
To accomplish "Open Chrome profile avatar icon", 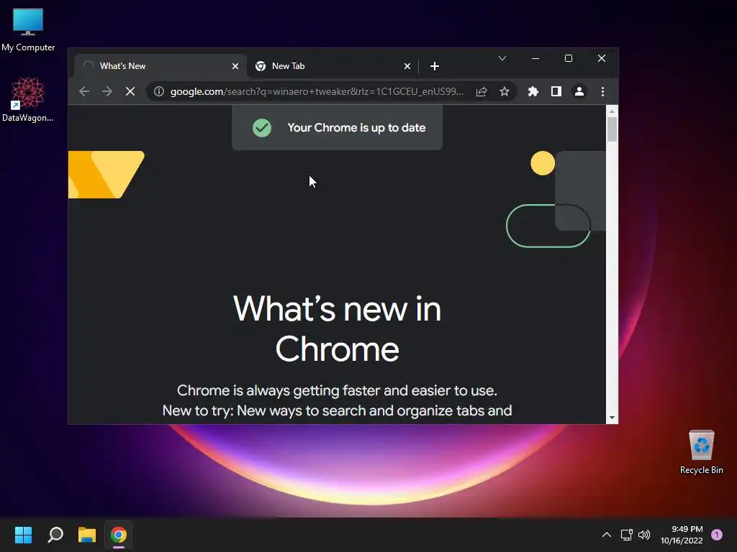I will click(x=579, y=91).
